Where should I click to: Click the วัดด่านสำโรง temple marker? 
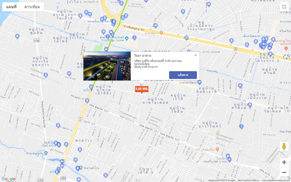pyautogui.click(x=81, y=167)
